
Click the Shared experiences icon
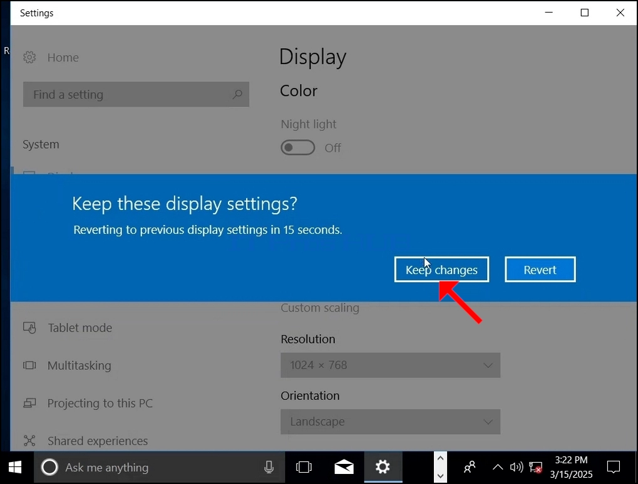(x=29, y=441)
